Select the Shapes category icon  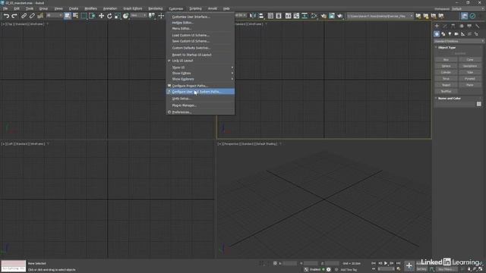coord(443,34)
